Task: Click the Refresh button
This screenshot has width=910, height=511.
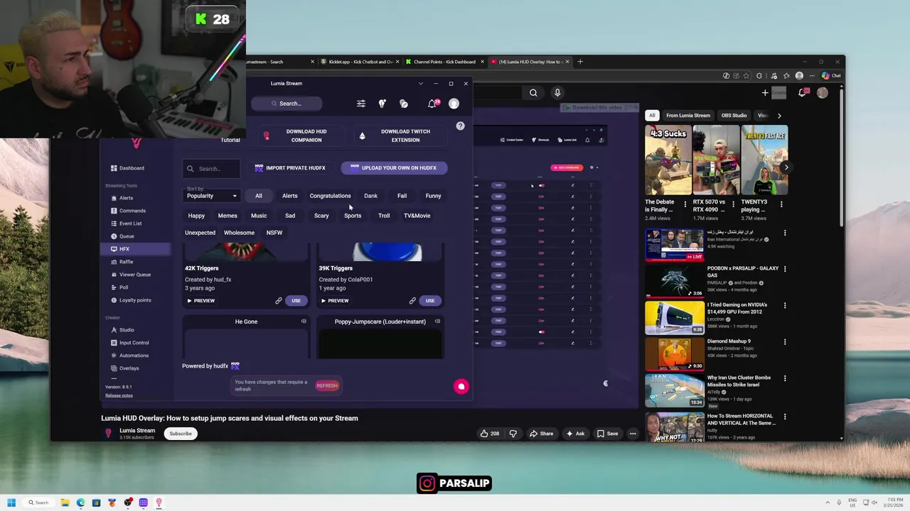Action: tap(327, 385)
